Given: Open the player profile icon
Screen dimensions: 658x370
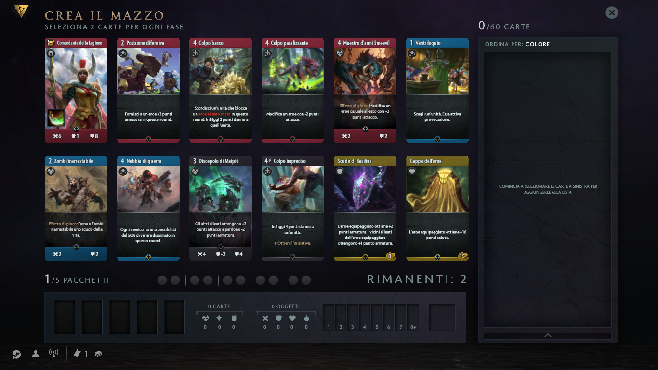Looking at the screenshot, I should pyautogui.click(x=36, y=354).
